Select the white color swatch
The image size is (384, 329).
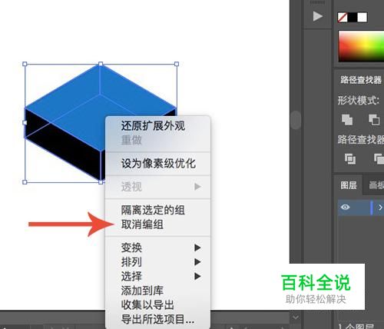(362, 18)
